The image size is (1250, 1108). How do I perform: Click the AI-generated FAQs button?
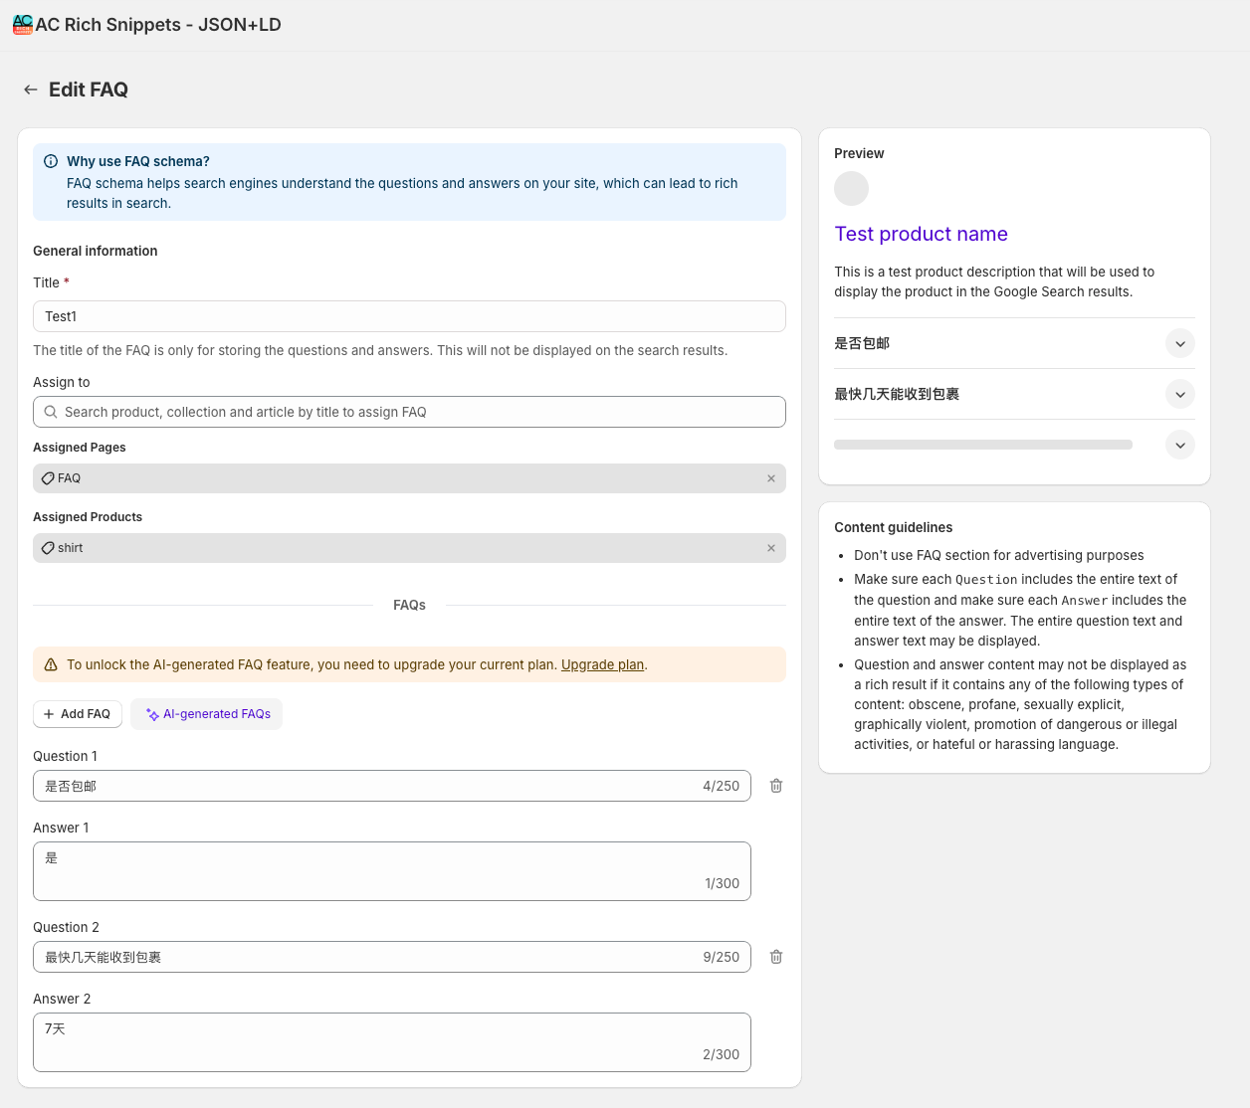click(x=207, y=714)
